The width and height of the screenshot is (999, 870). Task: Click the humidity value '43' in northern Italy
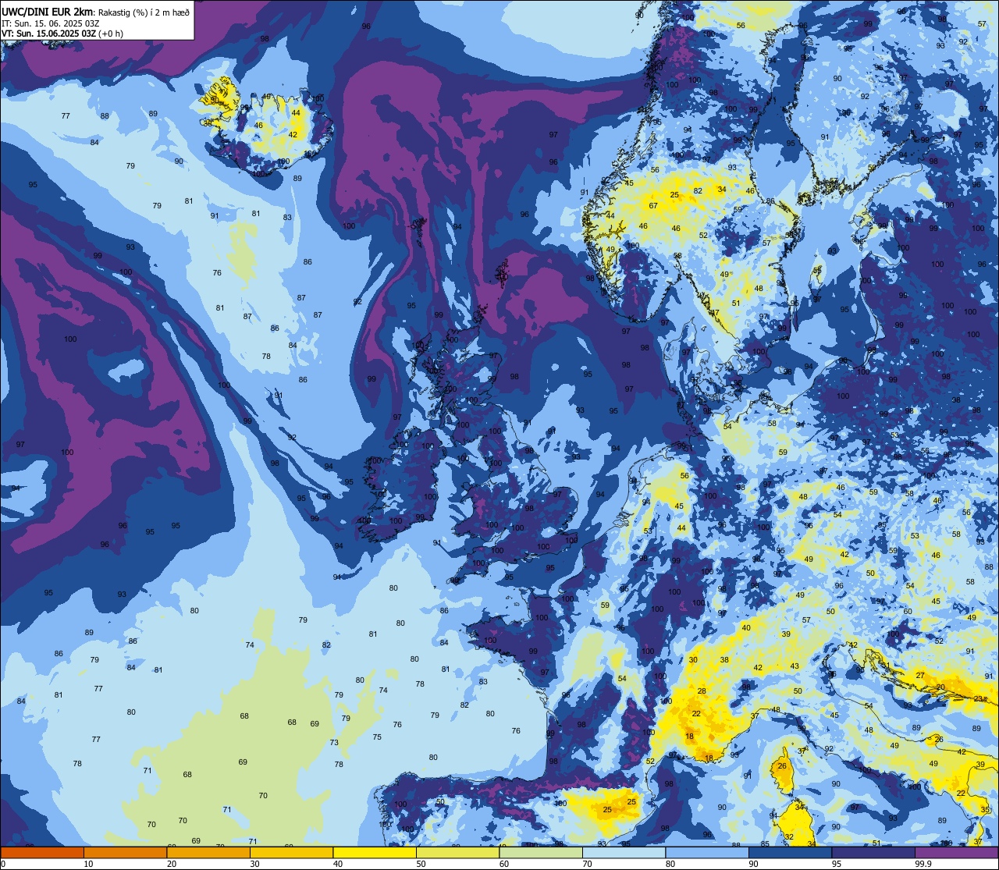795,666
